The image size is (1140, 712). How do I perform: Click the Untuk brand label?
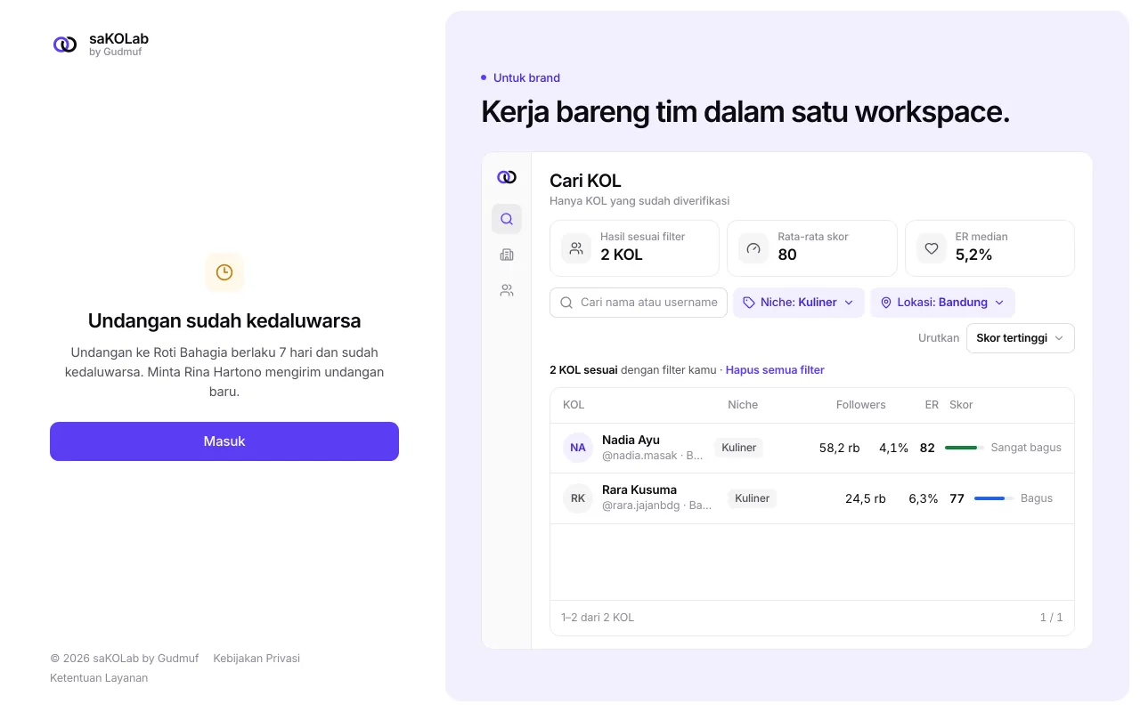[x=526, y=78]
